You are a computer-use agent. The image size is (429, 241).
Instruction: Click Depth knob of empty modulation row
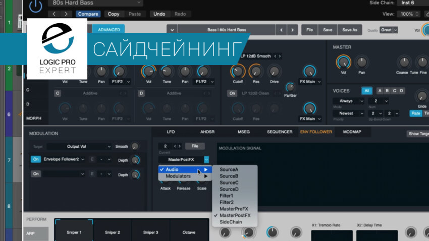click(x=135, y=174)
